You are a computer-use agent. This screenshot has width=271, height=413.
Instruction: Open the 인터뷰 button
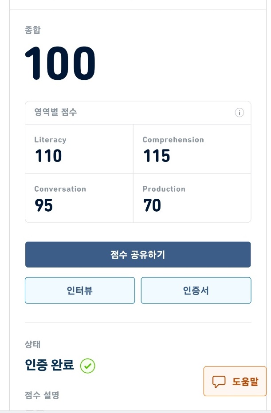(80, 291)
